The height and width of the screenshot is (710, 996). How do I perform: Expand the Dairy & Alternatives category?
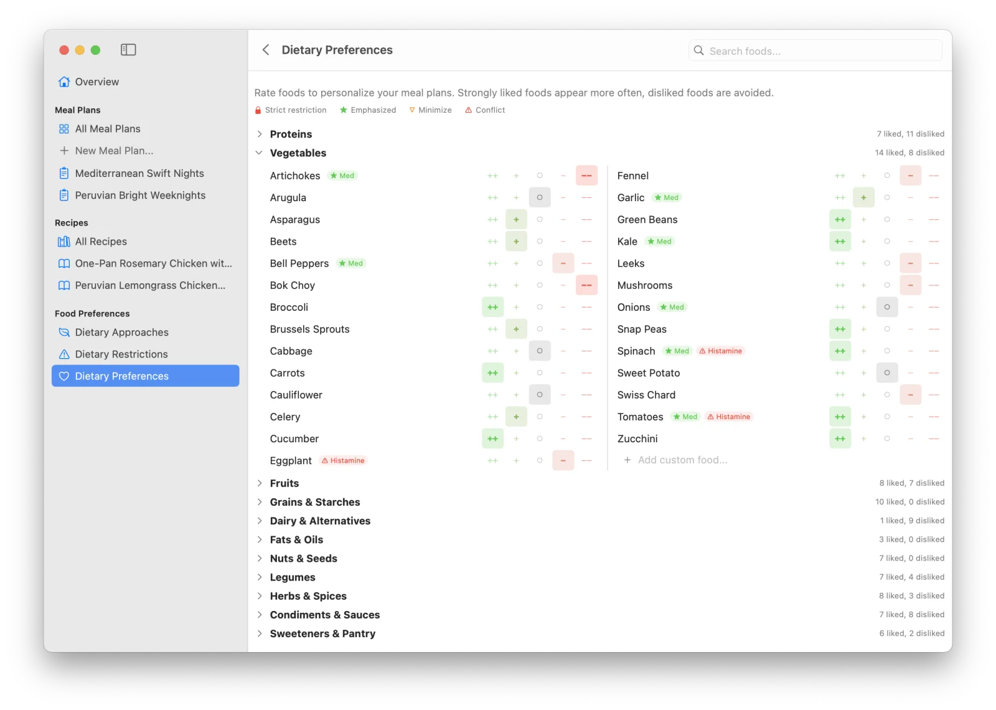point(260,521)
